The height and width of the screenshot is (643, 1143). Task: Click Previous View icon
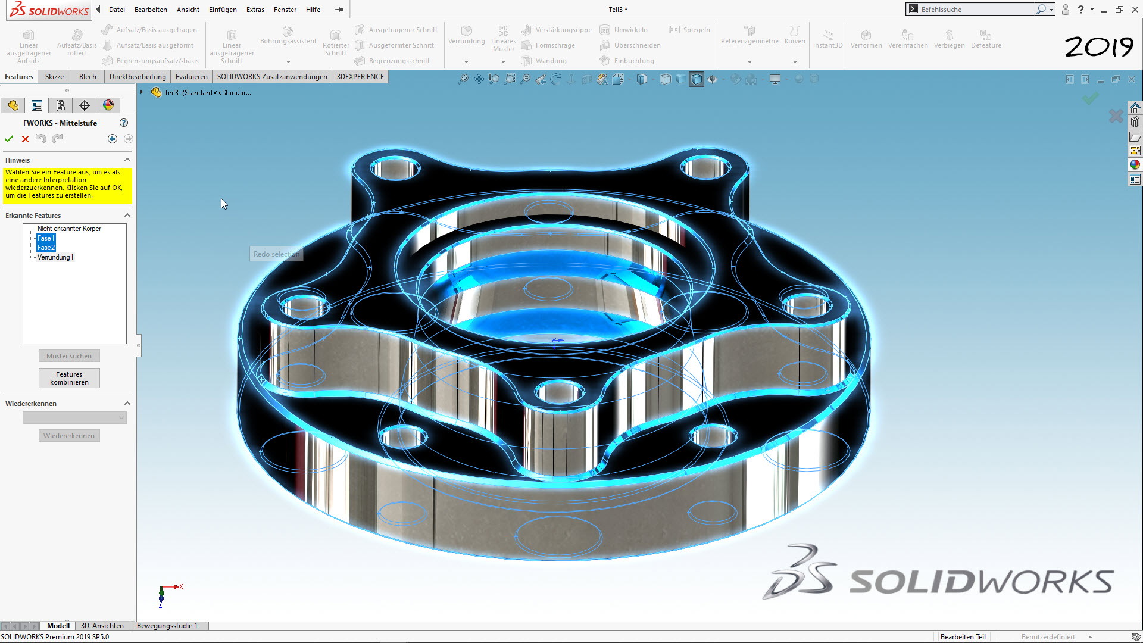541,79
